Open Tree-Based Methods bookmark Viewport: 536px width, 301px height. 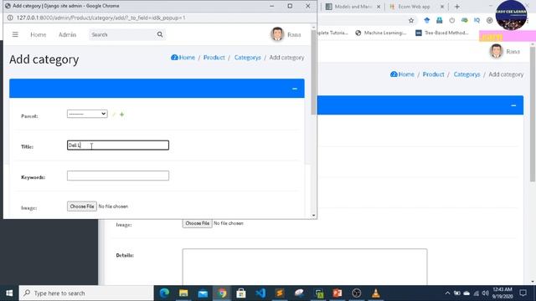(441, 33)
